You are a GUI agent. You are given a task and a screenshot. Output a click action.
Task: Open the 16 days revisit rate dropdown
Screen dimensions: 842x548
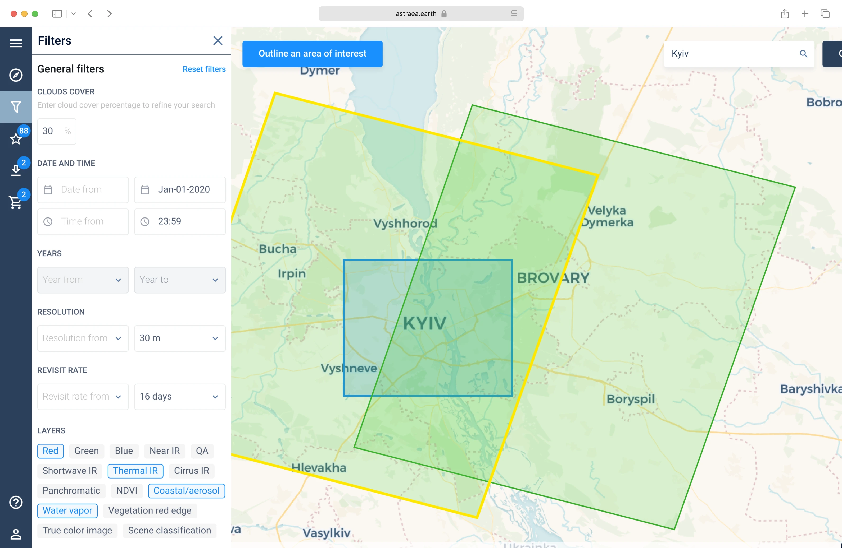pos(180,396)
